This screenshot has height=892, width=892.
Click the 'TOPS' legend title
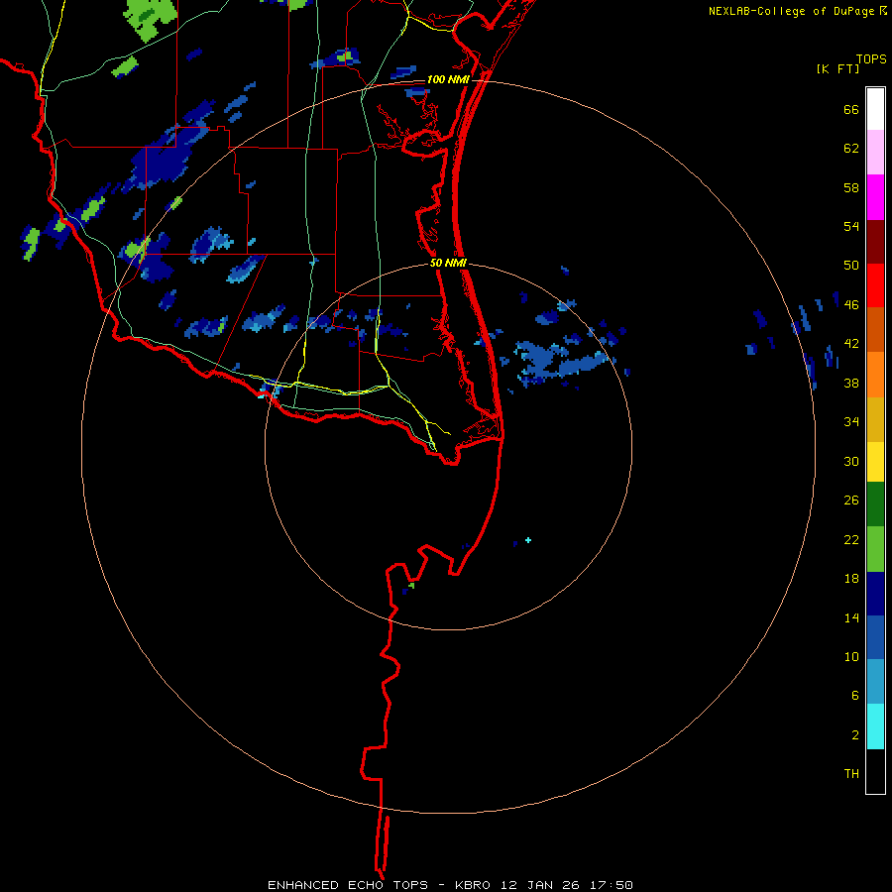871,59
